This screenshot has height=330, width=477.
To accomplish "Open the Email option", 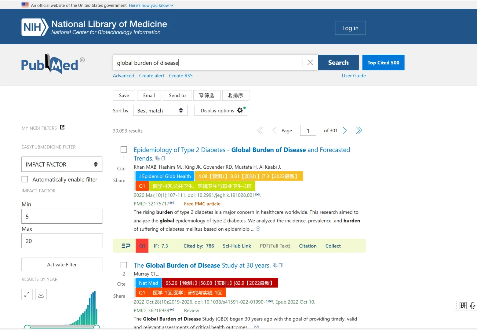I will coord(149,95).
